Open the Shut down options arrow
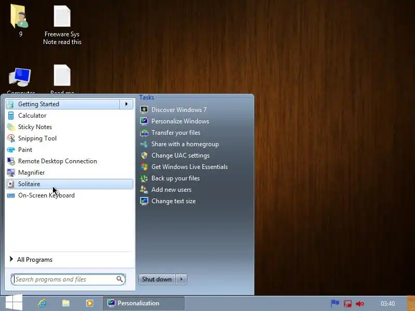The width and height of the screenshot is (415, 311). click(181, 279)
